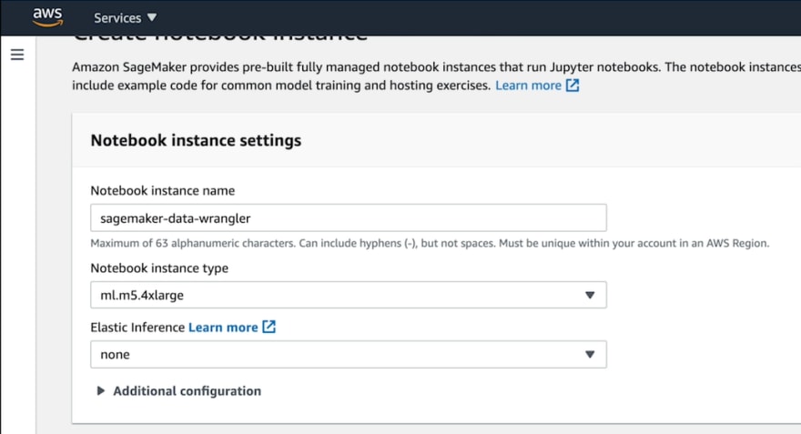Click the arrow icon in the instance type field
Image resolution: width=801 pixels, height=434 pixels.
[x=590, y=295]
